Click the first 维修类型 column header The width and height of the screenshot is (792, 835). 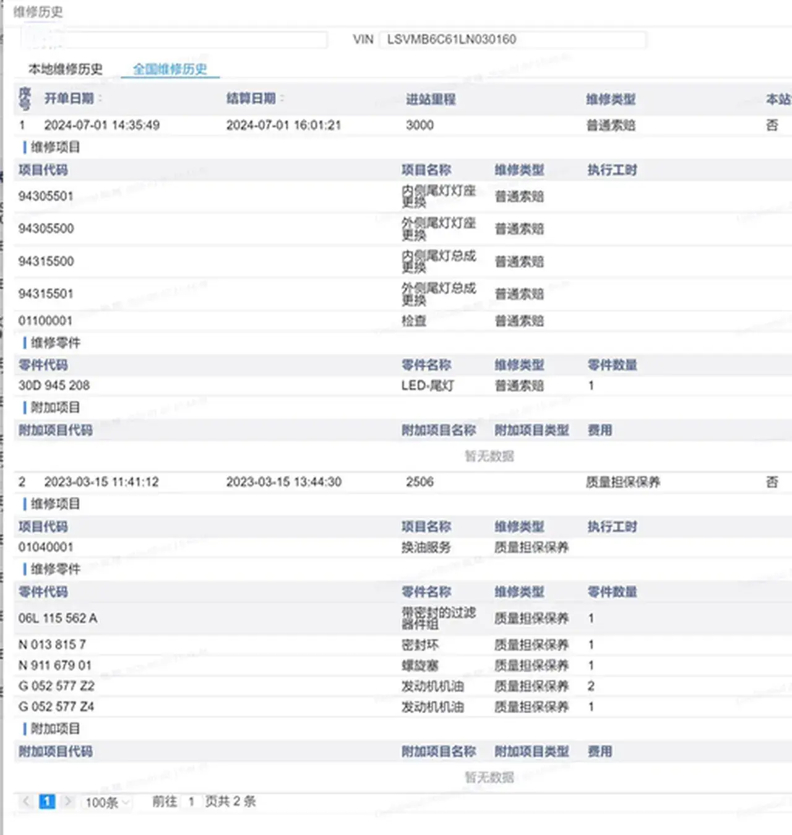(611, 99)
